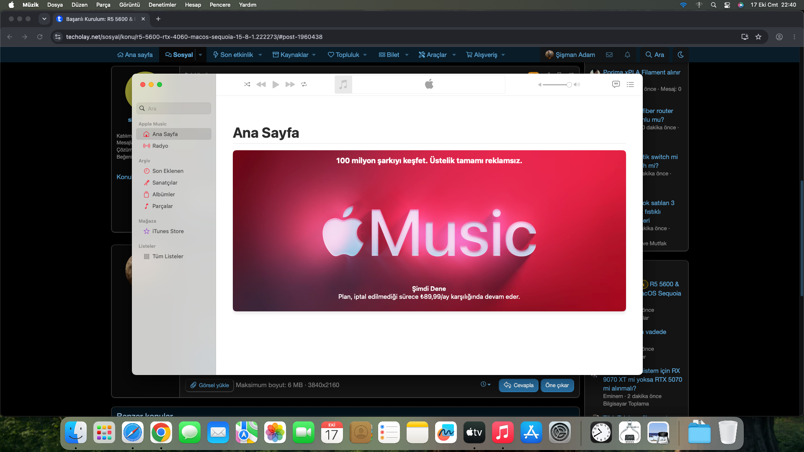Viewport: 804px width, 452px height.
Task: Open Apple TV from the Dock
Action: pyautogui.click(x=474, y=432)
